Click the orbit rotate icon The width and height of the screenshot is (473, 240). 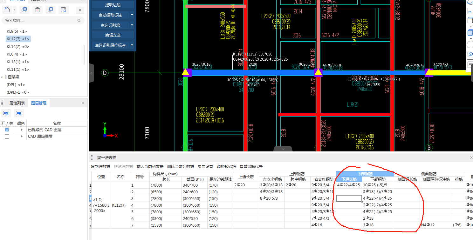pos(470,2)
